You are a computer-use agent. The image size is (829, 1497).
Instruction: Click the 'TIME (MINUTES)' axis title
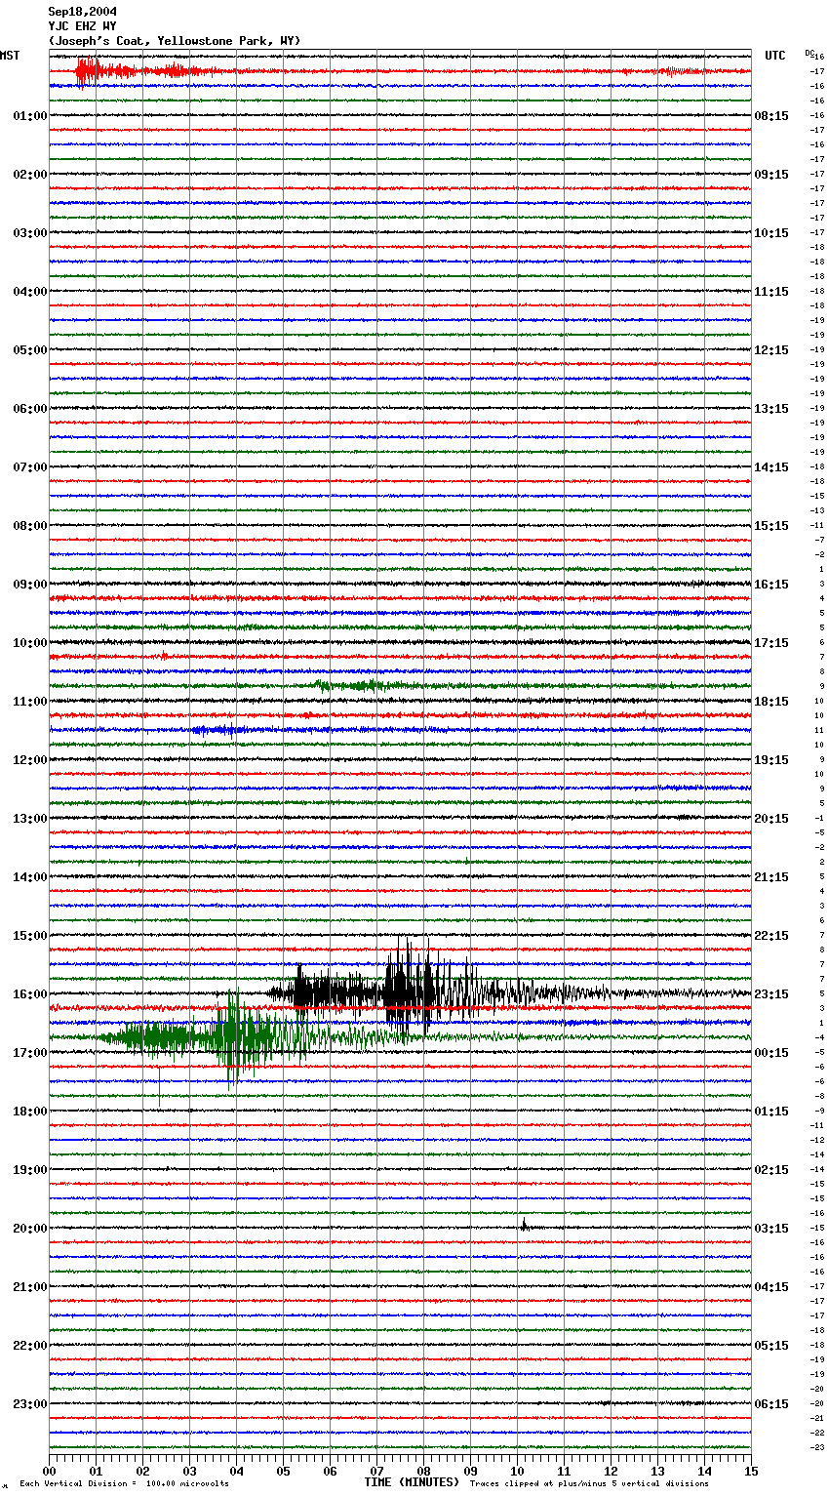(412, 1482)
